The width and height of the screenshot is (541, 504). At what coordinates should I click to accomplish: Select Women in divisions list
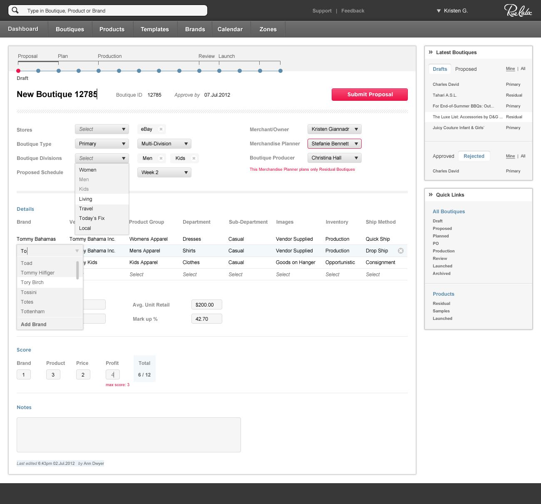tap(102, 170)
